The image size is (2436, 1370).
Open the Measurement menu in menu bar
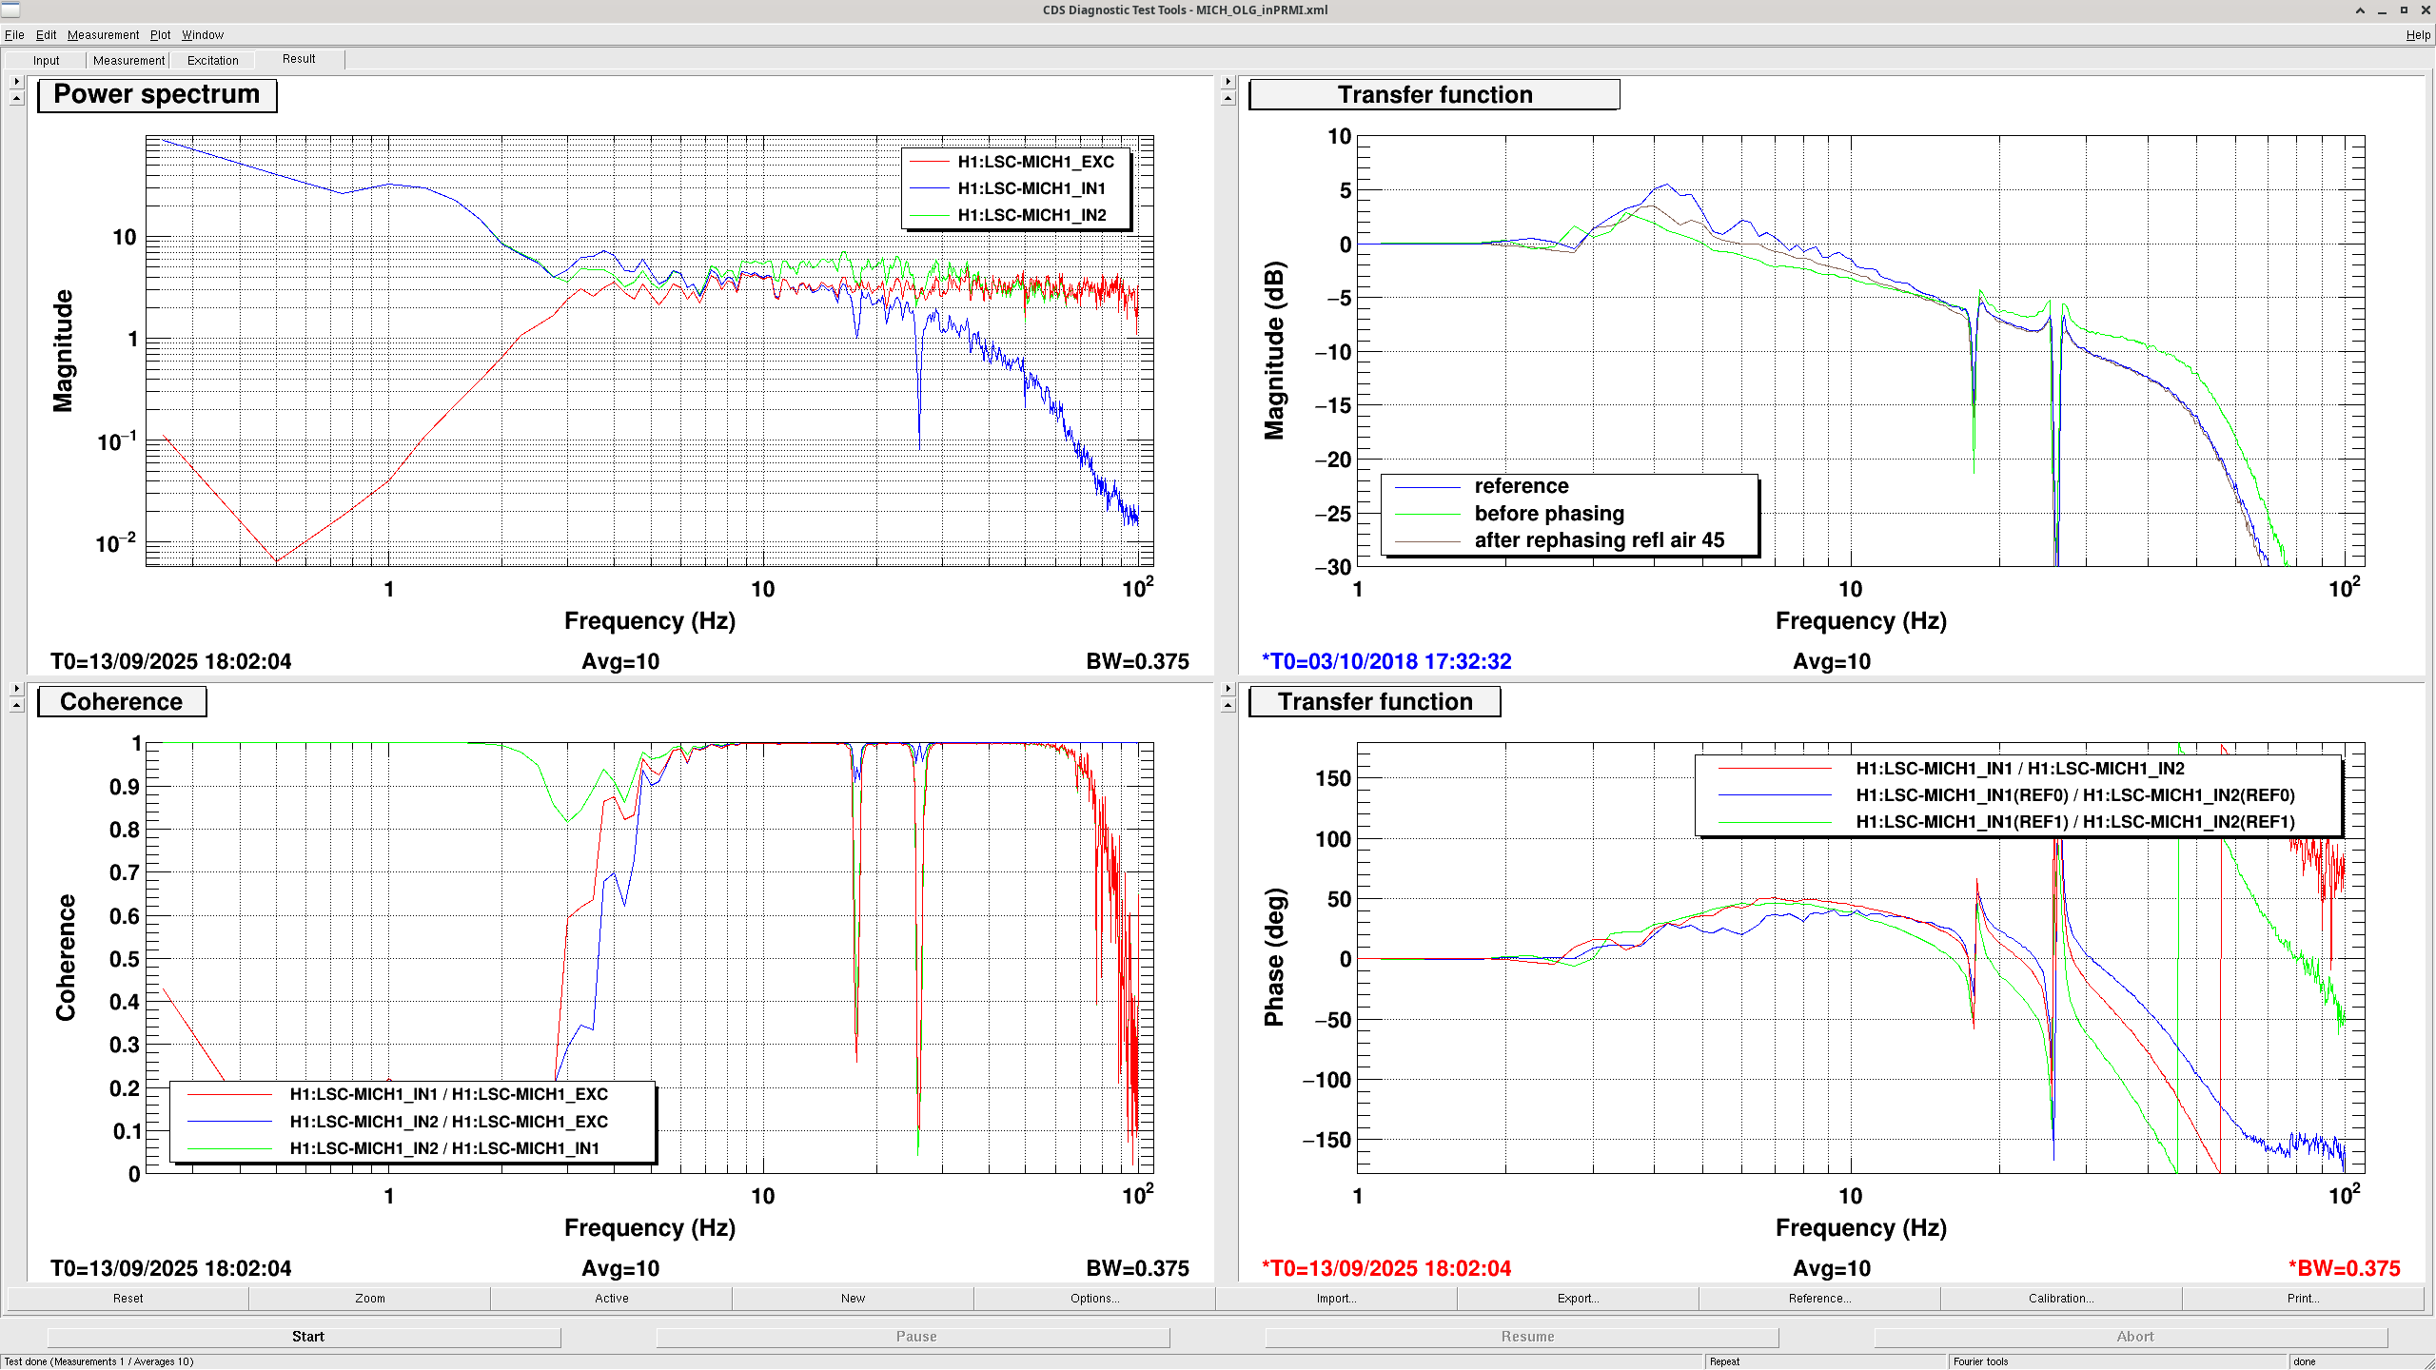[103, 35]
